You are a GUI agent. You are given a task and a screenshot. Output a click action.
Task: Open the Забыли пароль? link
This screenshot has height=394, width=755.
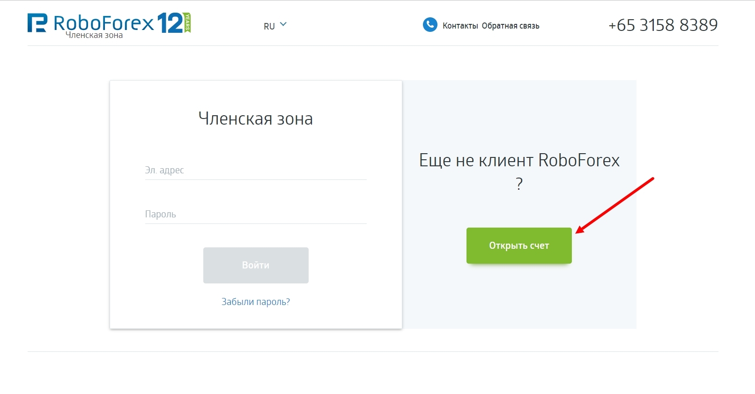pos(256,302)
